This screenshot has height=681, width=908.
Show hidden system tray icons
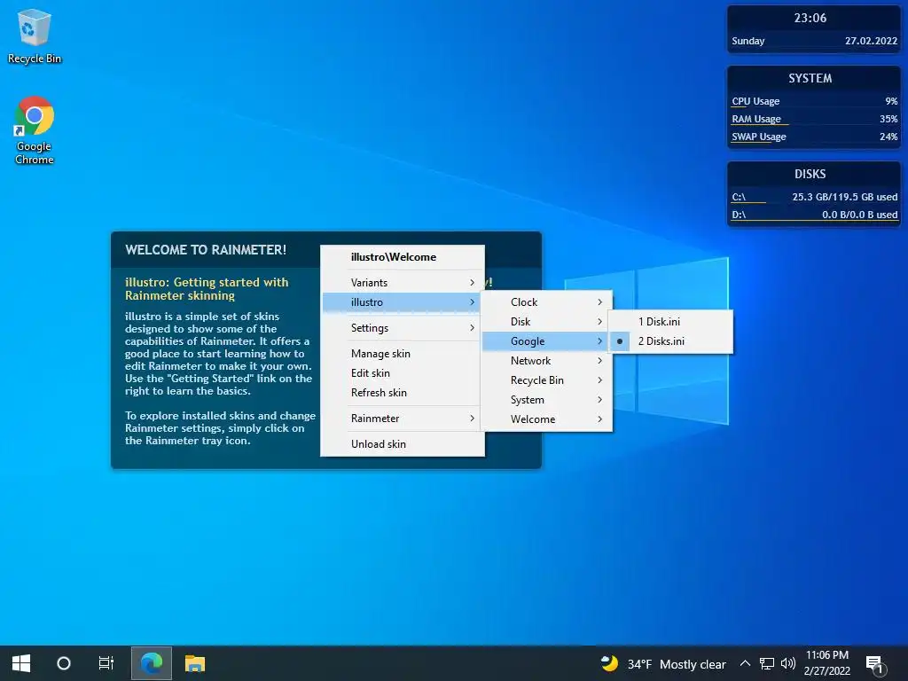click(x=745, y=663)
